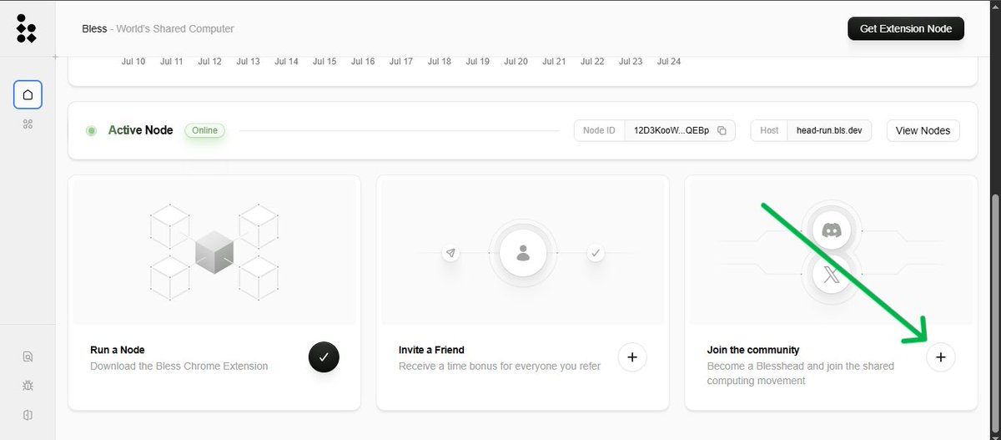Image resolution: width=1001 pixels, height=440 pixels.
Task: Click the X (Twitter) logo icon
Action: pos(831,276)
